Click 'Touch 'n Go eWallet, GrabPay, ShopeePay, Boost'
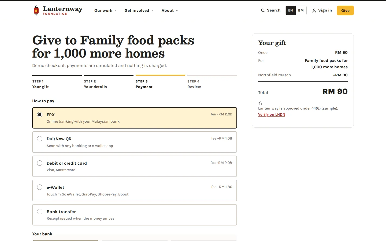386x241 pixels. pos(87,194)
